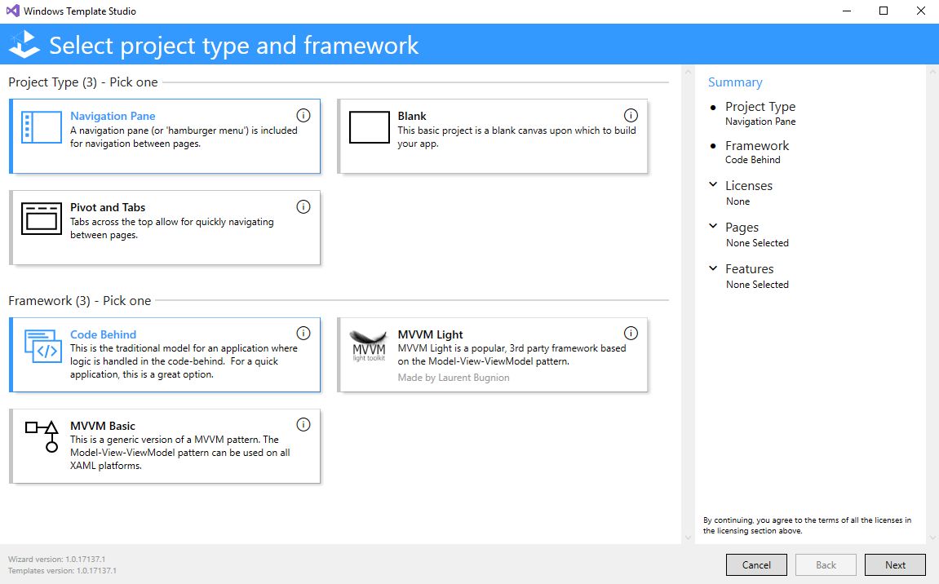
Task: Click the Code Behind code-window icon
Action: 42,346
